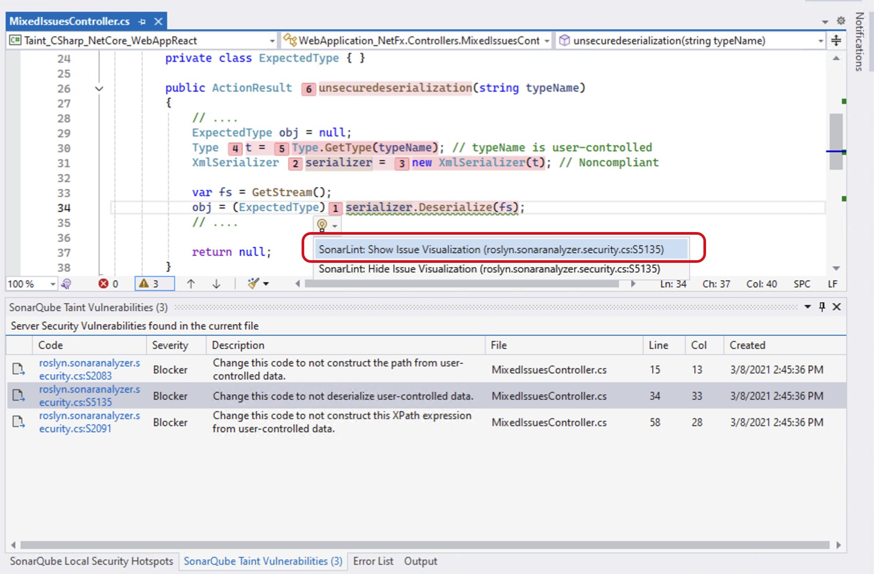Click the editor scroll up arrow

point(836,58)
